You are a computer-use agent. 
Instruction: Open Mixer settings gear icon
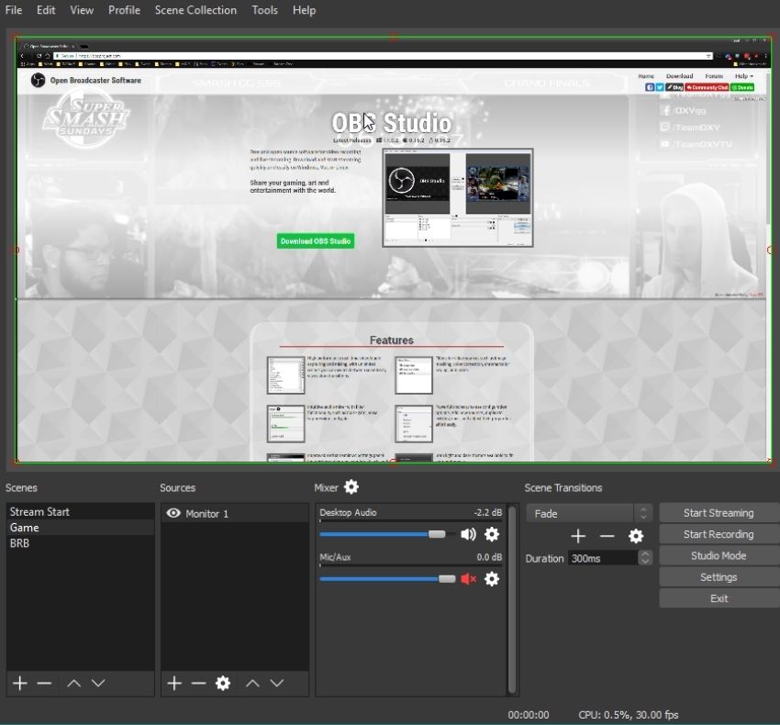tap(351, 487)
